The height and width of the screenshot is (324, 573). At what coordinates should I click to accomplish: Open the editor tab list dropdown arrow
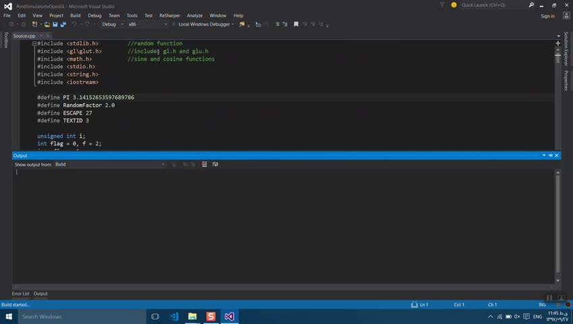pyautogui.click(x=558, y=36)
